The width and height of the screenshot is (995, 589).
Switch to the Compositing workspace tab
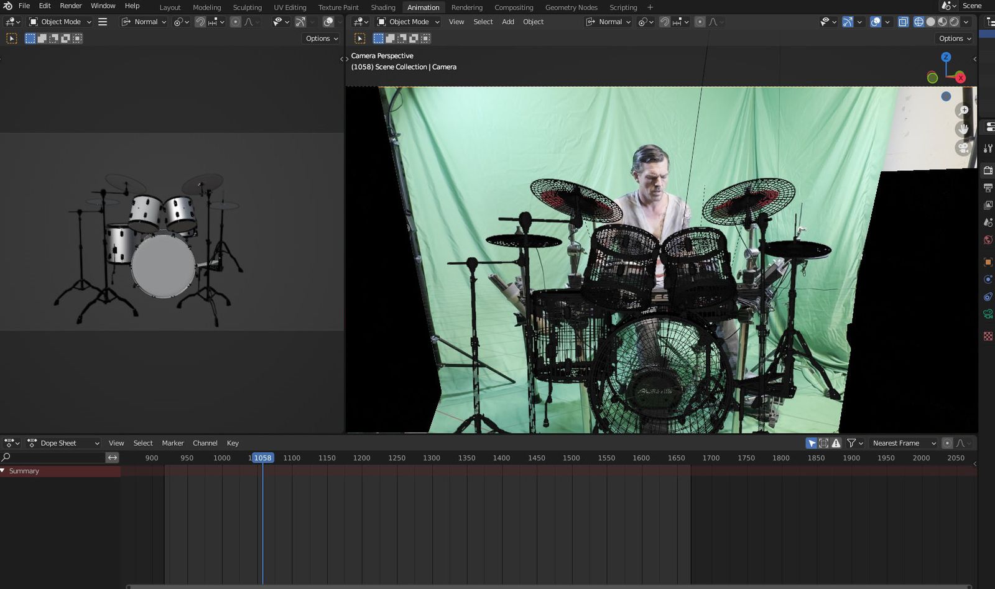pyautogui.click(x=513, y=7)
